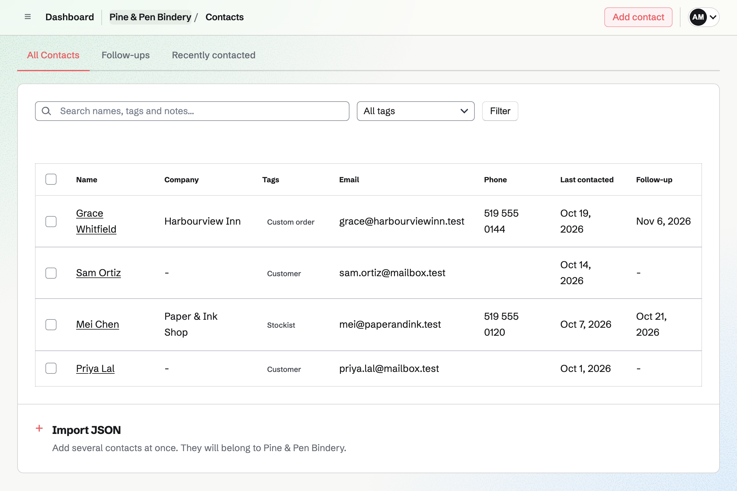Open Mei Chen contact
Screen dimensions: 737x491
[x=97, y=324]
